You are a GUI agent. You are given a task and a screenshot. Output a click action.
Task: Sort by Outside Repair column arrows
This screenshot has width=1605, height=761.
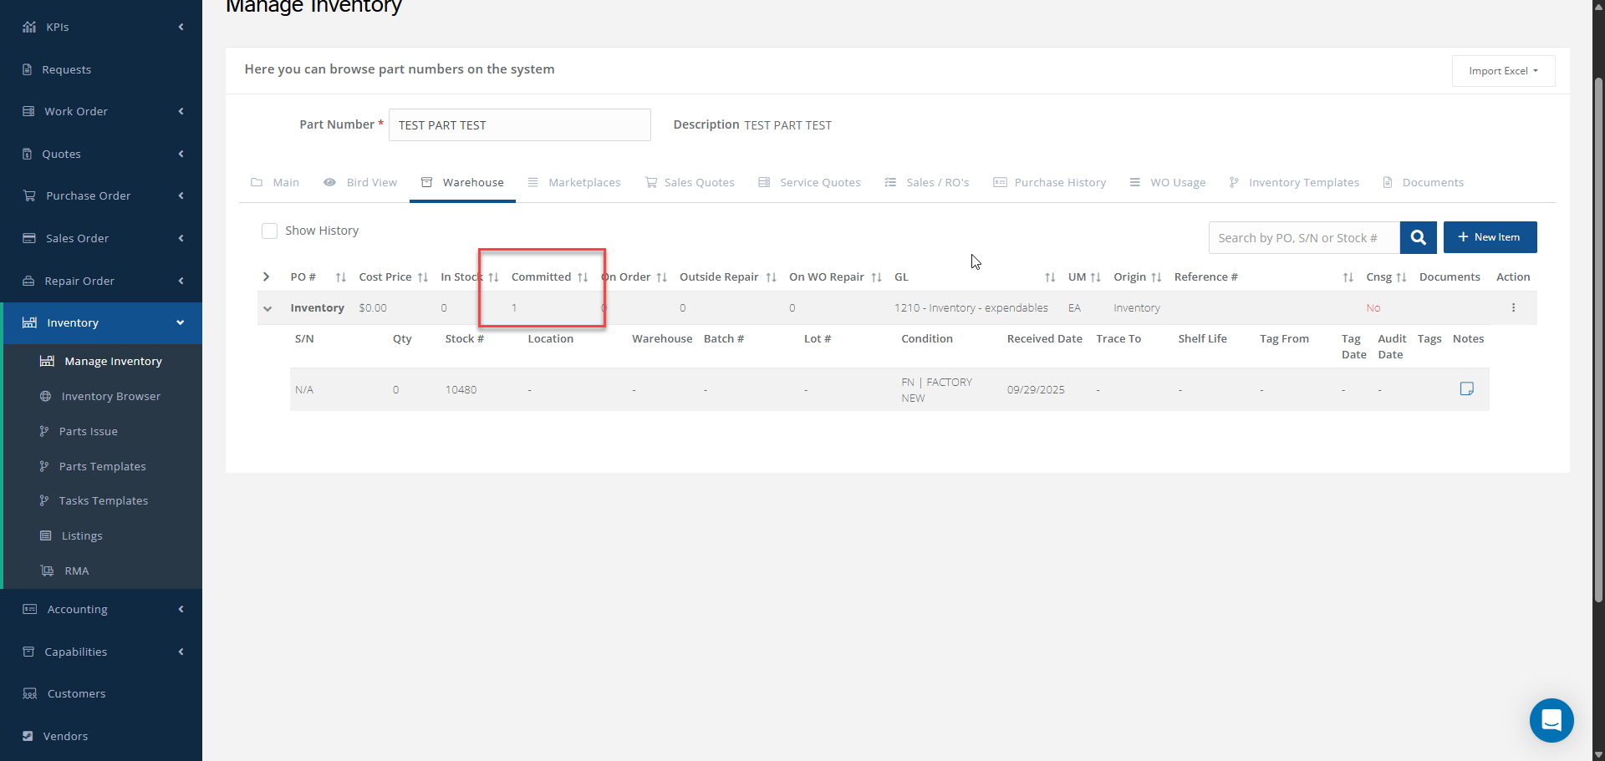click(771, 277)
